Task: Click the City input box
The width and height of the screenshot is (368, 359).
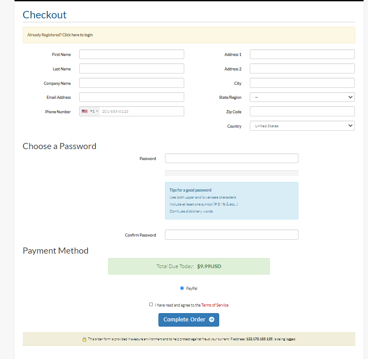Action: pos(302,83)
